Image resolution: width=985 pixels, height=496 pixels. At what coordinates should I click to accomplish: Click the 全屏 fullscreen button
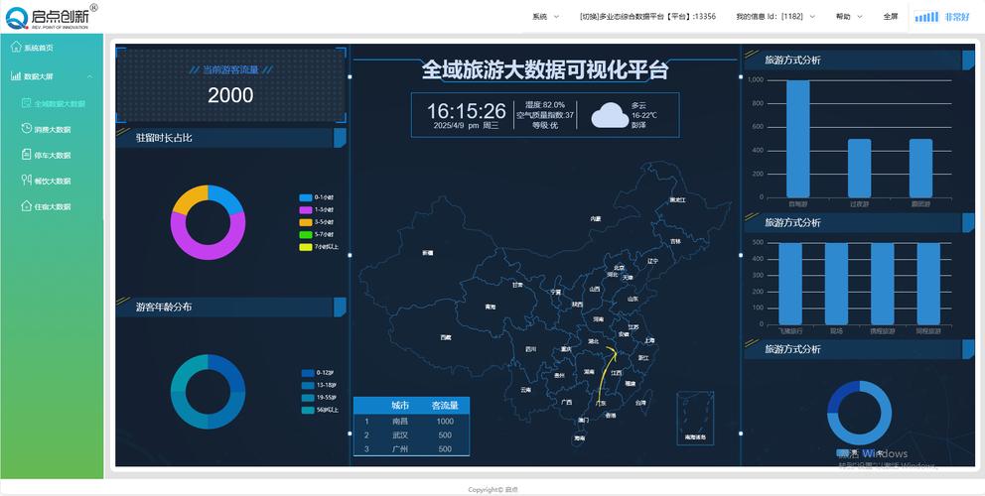(890, 17)
